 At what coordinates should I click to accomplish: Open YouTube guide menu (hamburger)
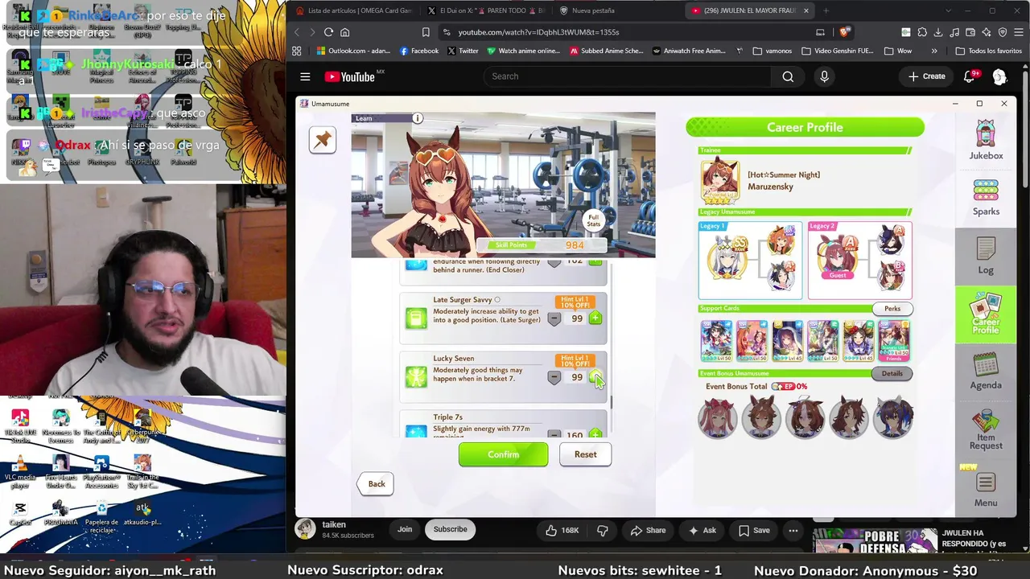point(305,76)
